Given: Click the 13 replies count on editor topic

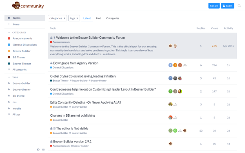Looking at the screenshot, I should [201, 131].
